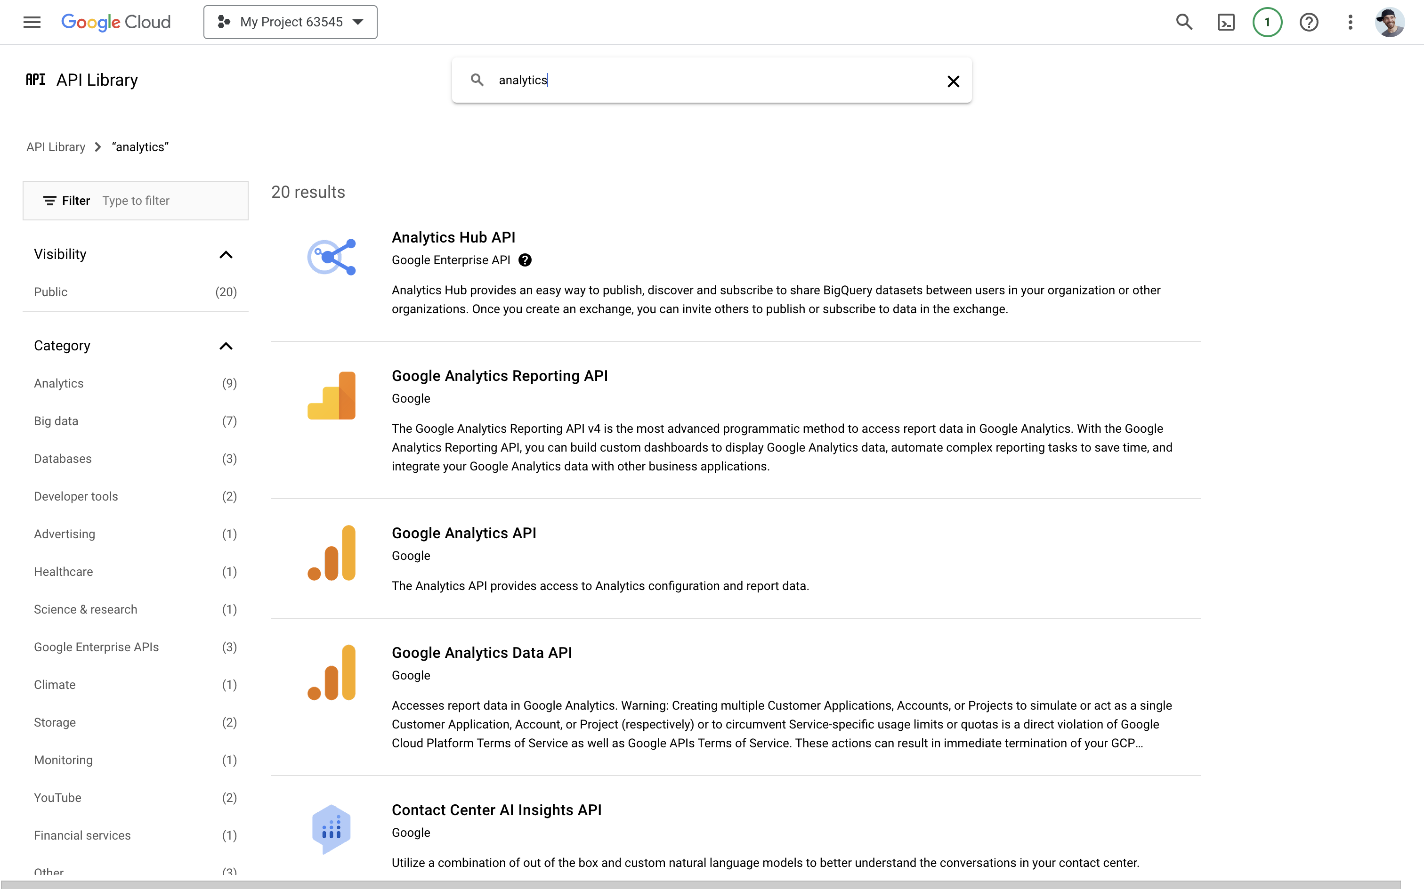Viewport: 1424px width, 890px height.
Task: Collapse the Visibility filter section
Action: [226, 254]
